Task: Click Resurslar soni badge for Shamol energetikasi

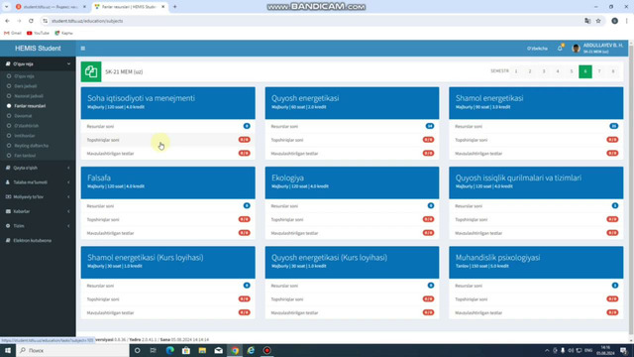Action: (x=614, y=126)
